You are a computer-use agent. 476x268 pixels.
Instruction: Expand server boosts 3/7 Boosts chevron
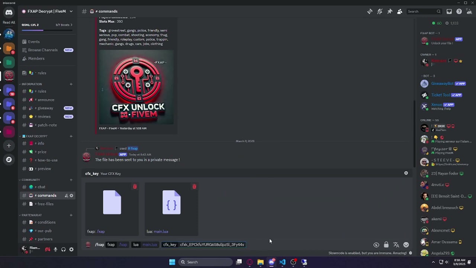coord(71,25)
